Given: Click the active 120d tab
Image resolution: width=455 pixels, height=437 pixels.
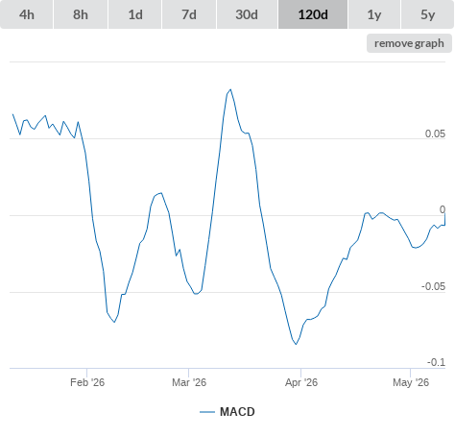Looking at the screenshot, I should point(313,14).
